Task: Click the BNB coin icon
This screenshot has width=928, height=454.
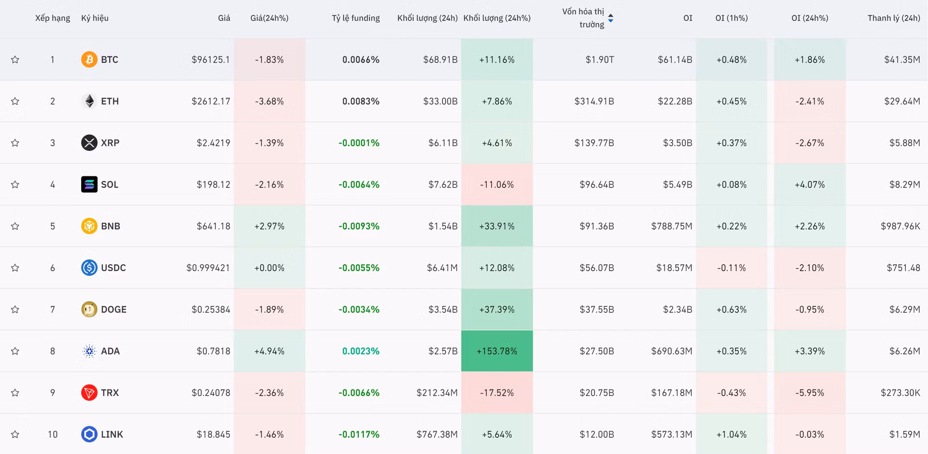Action: (89, 226)
